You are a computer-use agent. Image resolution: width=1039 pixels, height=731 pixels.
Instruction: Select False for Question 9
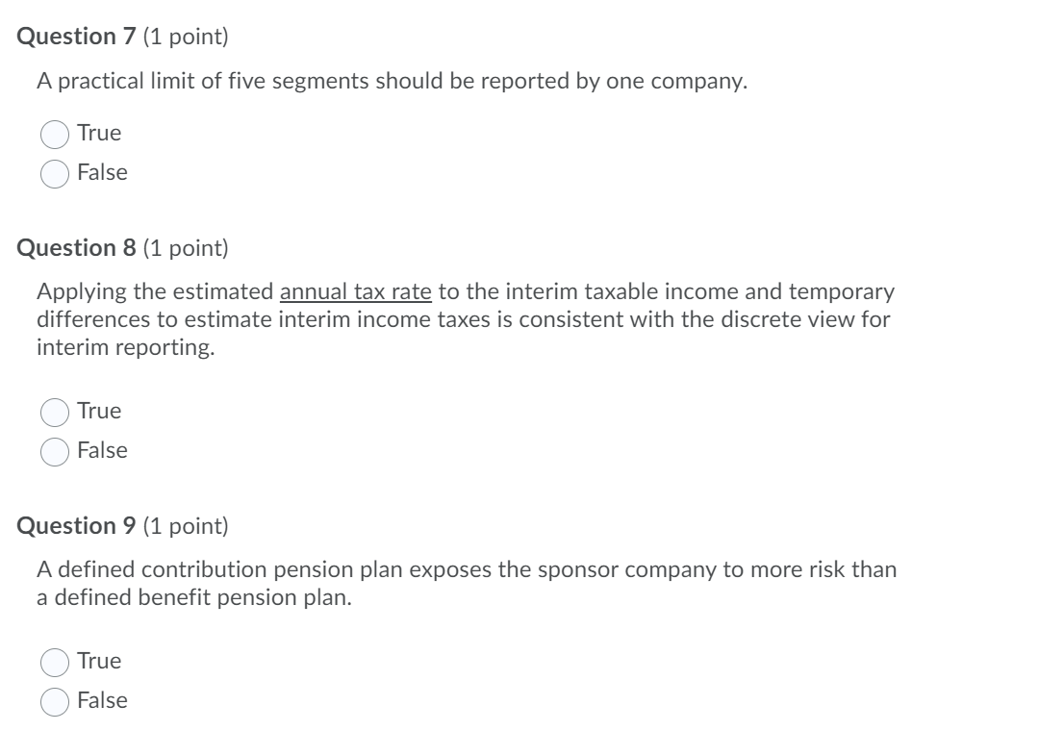[55, 700]
